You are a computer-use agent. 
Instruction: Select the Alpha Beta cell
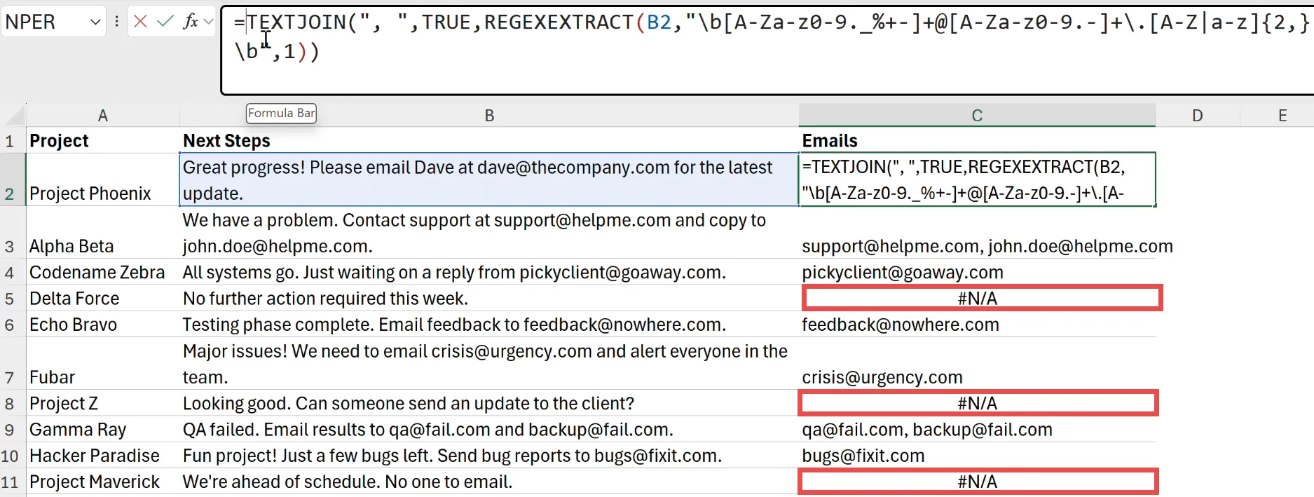coord(103,233)
